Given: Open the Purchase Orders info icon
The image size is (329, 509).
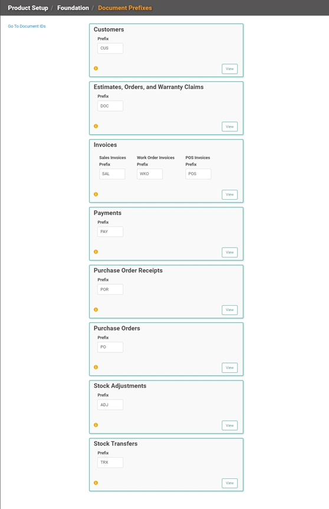Looking at the screenshot, I should point(96,367).
